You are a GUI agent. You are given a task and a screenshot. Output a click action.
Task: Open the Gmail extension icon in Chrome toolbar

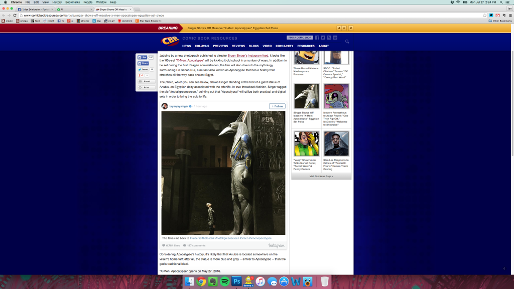497,16
